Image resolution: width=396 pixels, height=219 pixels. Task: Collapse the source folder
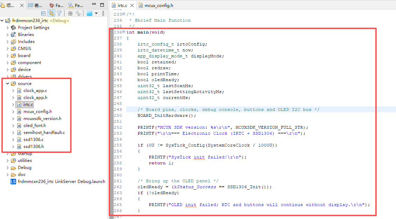[8, 83]
